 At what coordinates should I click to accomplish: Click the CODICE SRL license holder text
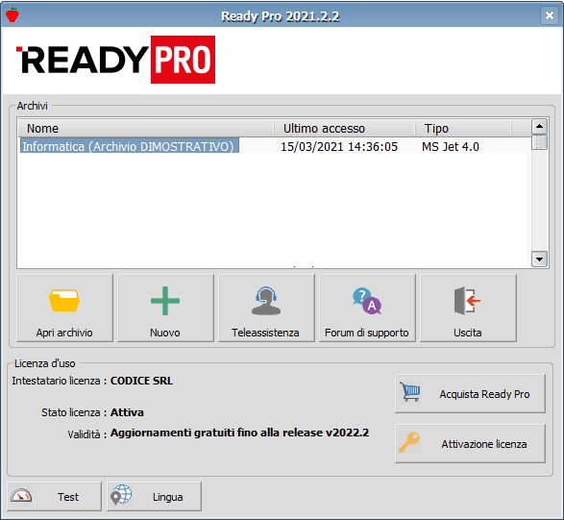pos(141,381)
